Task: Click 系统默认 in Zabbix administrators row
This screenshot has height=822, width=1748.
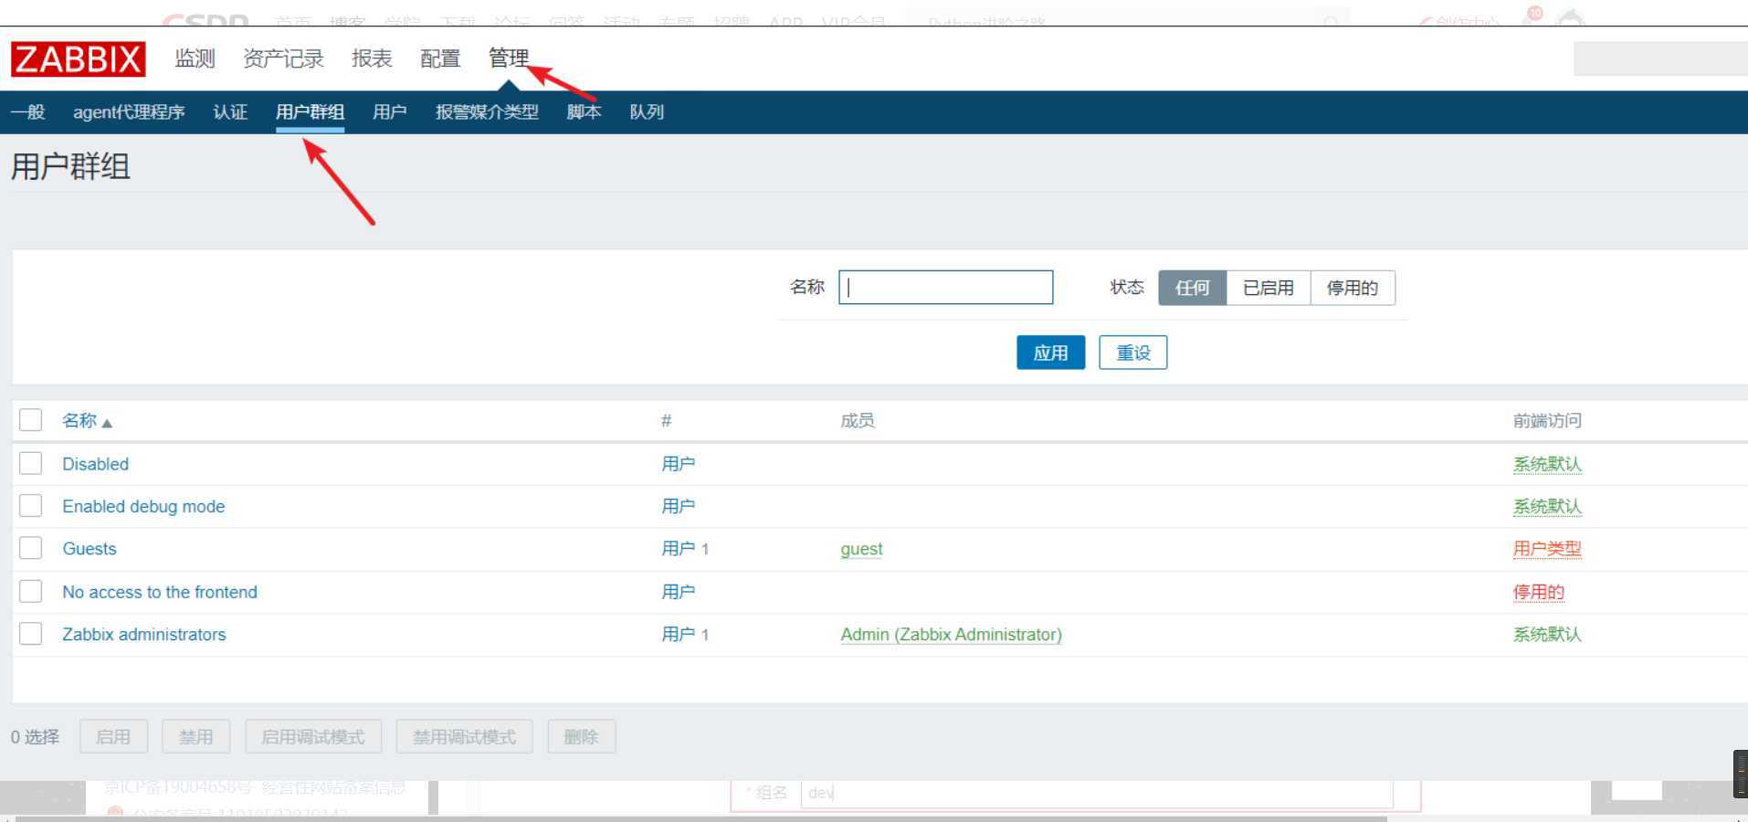Action: [1547, 634]
